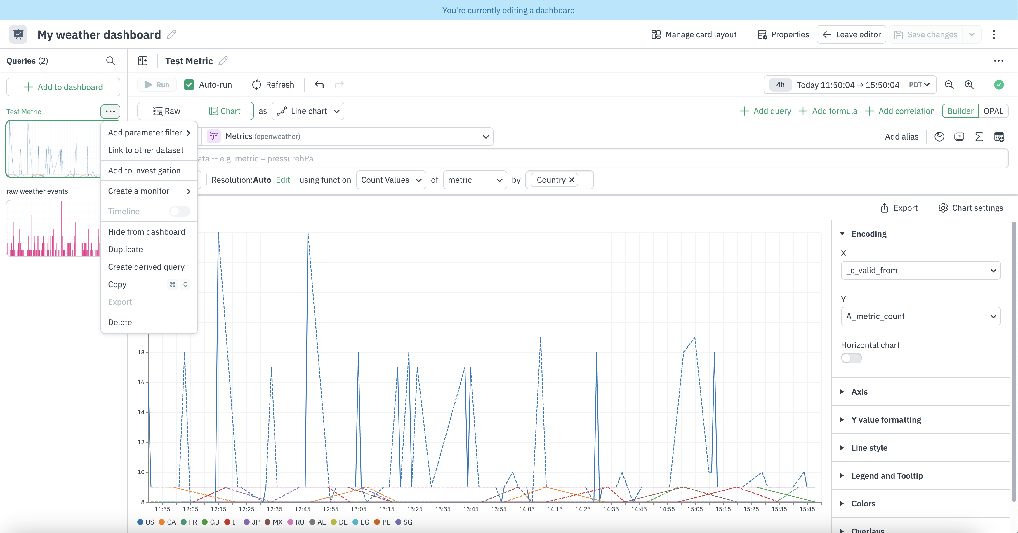Click the pencil icon beside dashboard title

click(171, 35)
